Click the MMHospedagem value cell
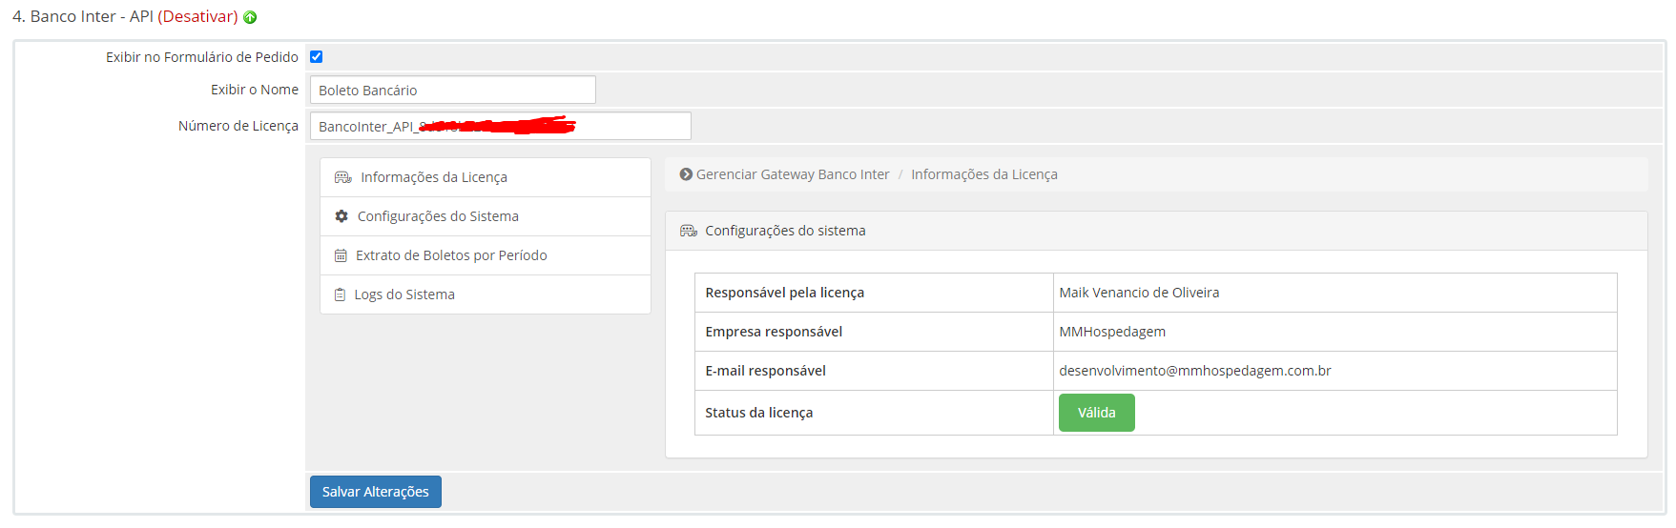This screenshot has height=528, width=1676. [x=1335, y=332]
